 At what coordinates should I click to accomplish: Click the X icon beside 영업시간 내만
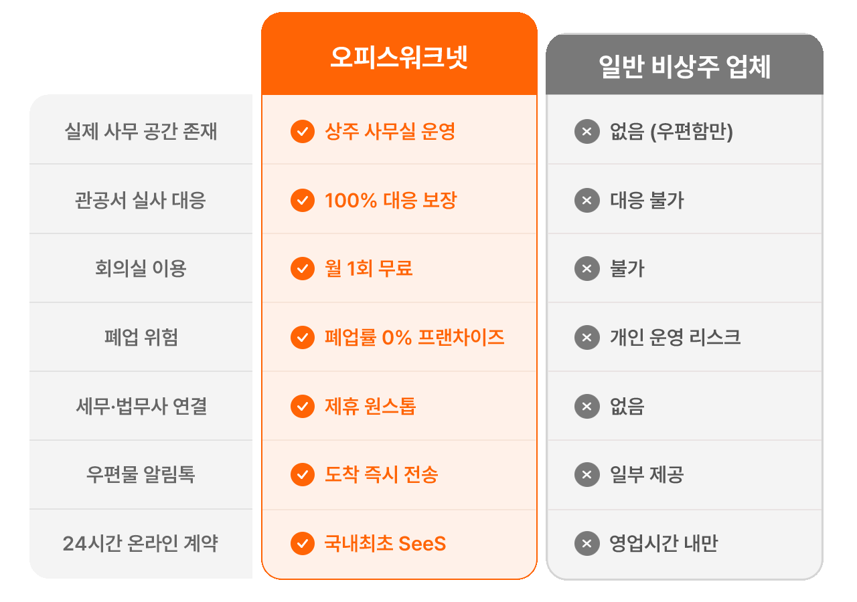587,543
